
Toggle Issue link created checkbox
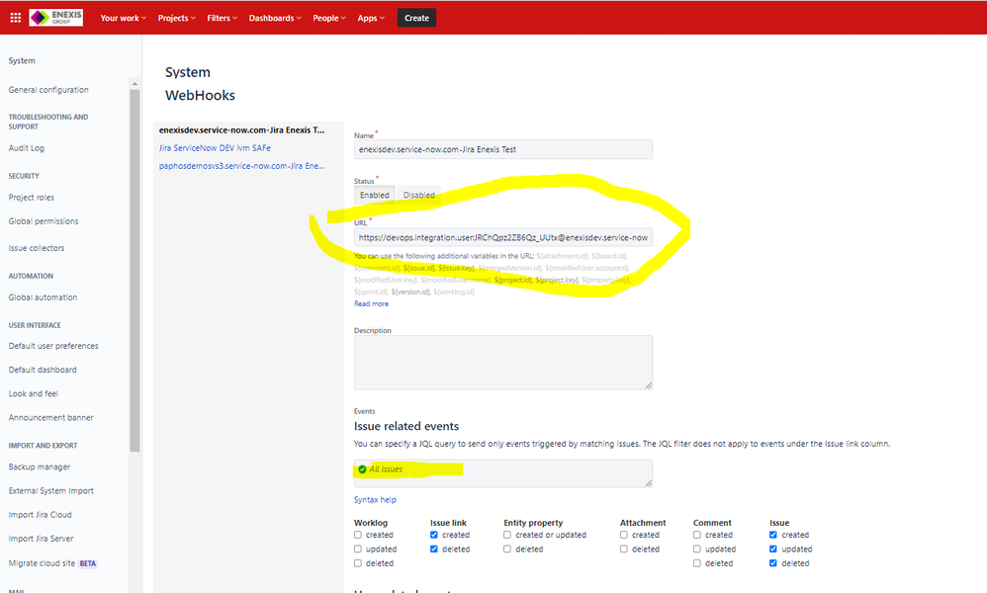point(434,535)
